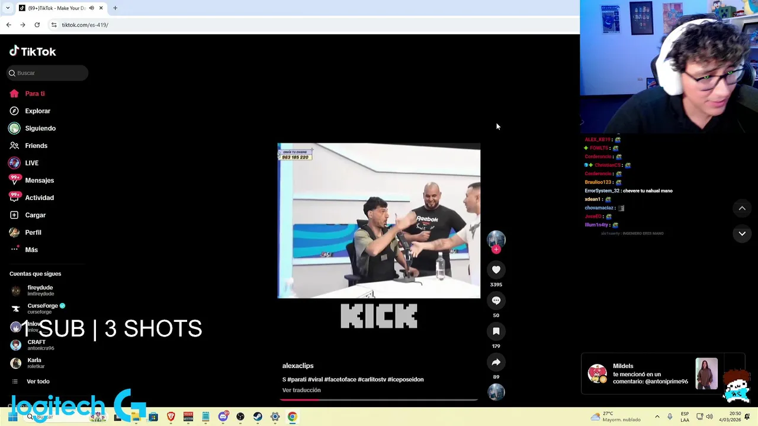Viewport: 758px width, 426px height.
Task: Go to previous video with up arrow
Action: 742,208
